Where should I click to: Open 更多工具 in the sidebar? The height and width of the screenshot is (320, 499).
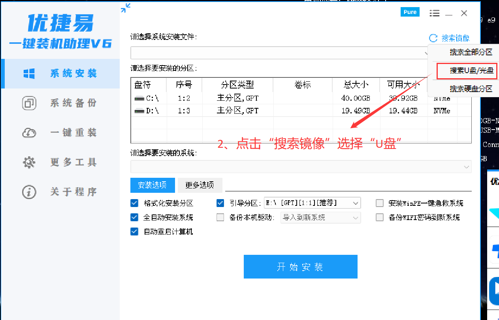60,162
